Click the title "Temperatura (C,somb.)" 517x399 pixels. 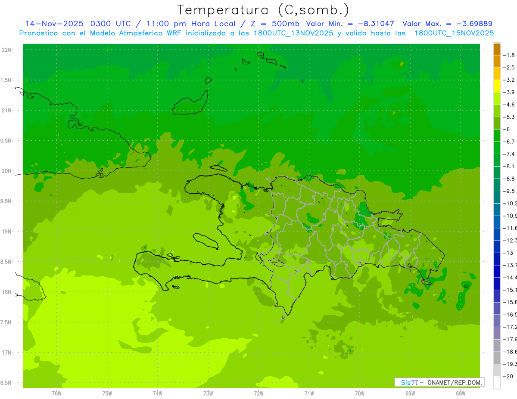[x=263, y=9]
